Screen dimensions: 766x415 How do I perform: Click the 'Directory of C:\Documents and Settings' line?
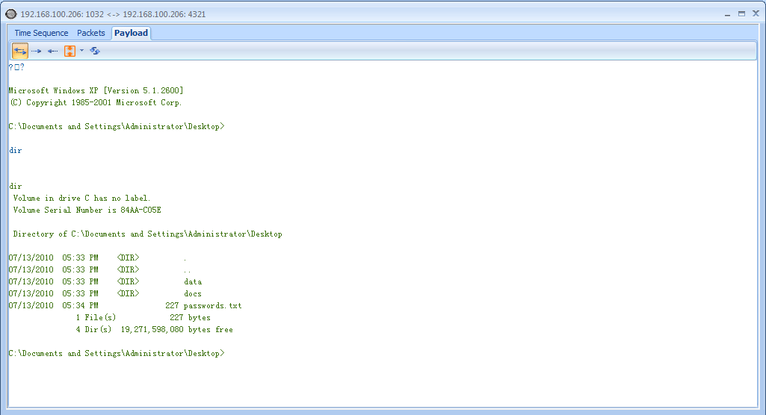point(147,234)
